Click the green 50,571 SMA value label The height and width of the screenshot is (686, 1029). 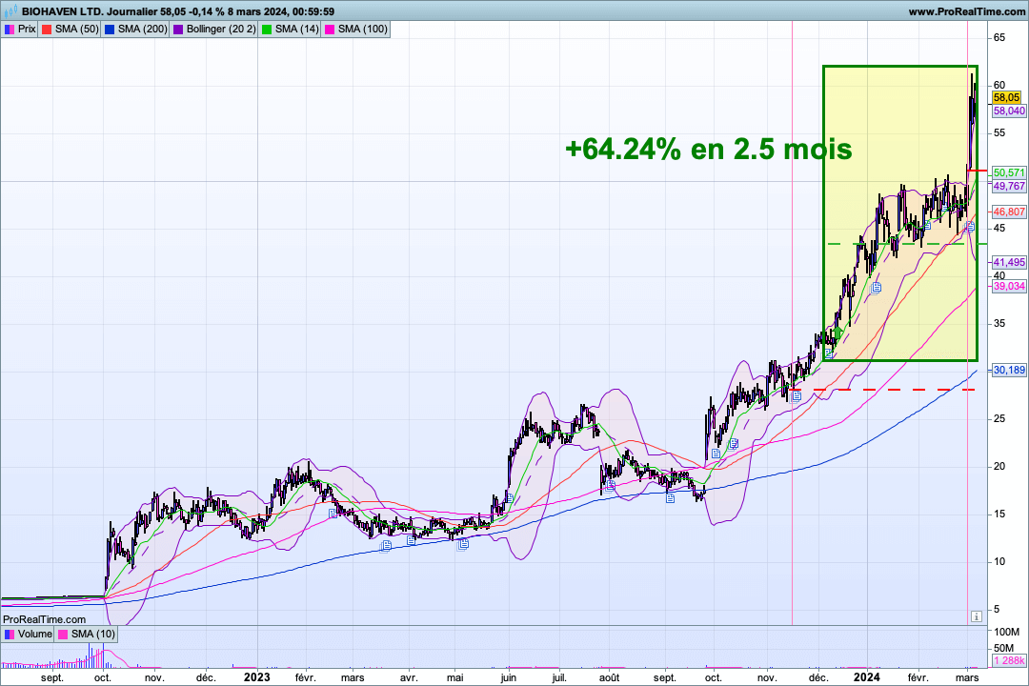pos(1009,172)
